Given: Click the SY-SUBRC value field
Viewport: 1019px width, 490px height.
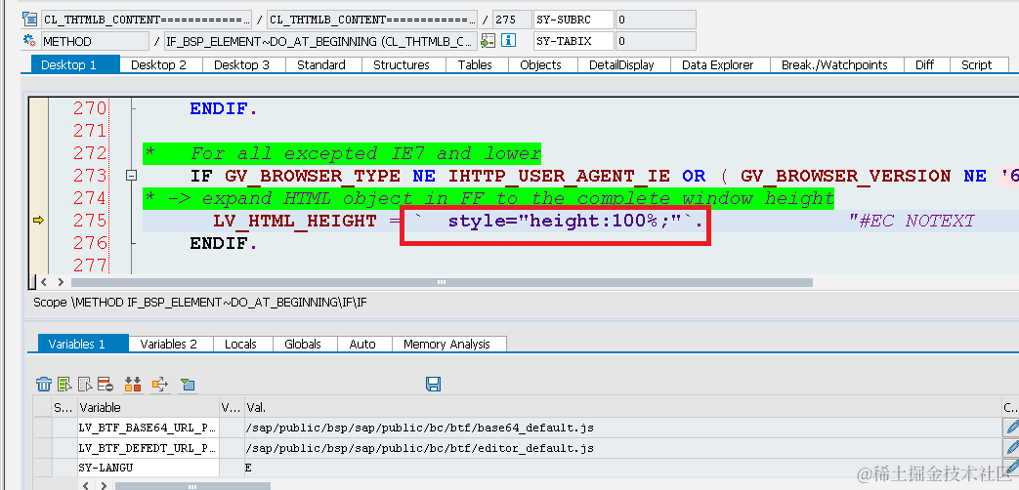Looking at the screenshot, I should [x=656, y=20].
